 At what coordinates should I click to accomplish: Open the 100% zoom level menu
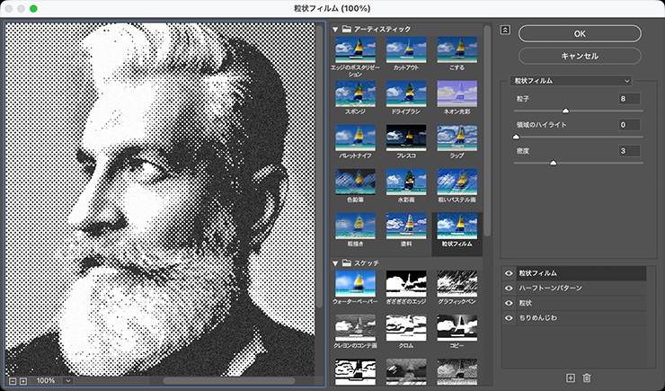[53, 380]
